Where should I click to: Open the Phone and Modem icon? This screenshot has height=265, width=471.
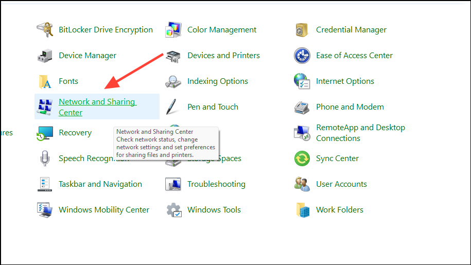click(302, 108)
